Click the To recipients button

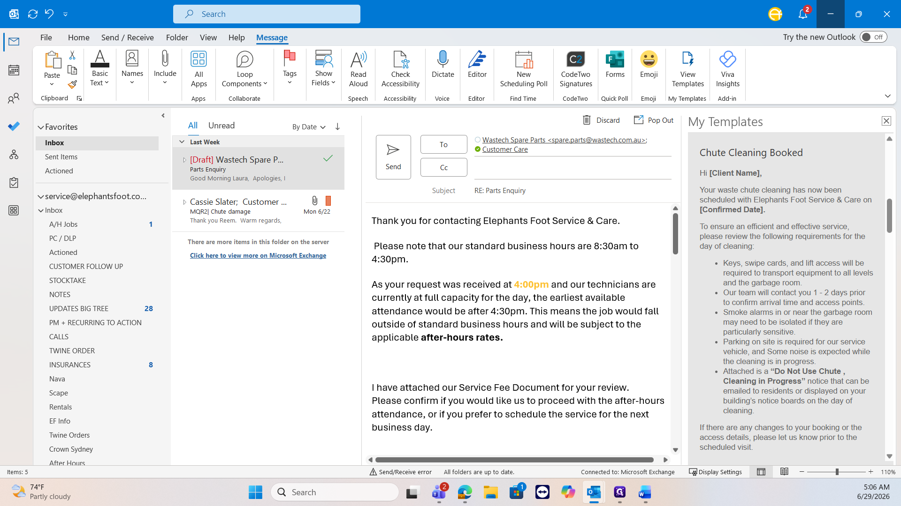tap(443, 144)
